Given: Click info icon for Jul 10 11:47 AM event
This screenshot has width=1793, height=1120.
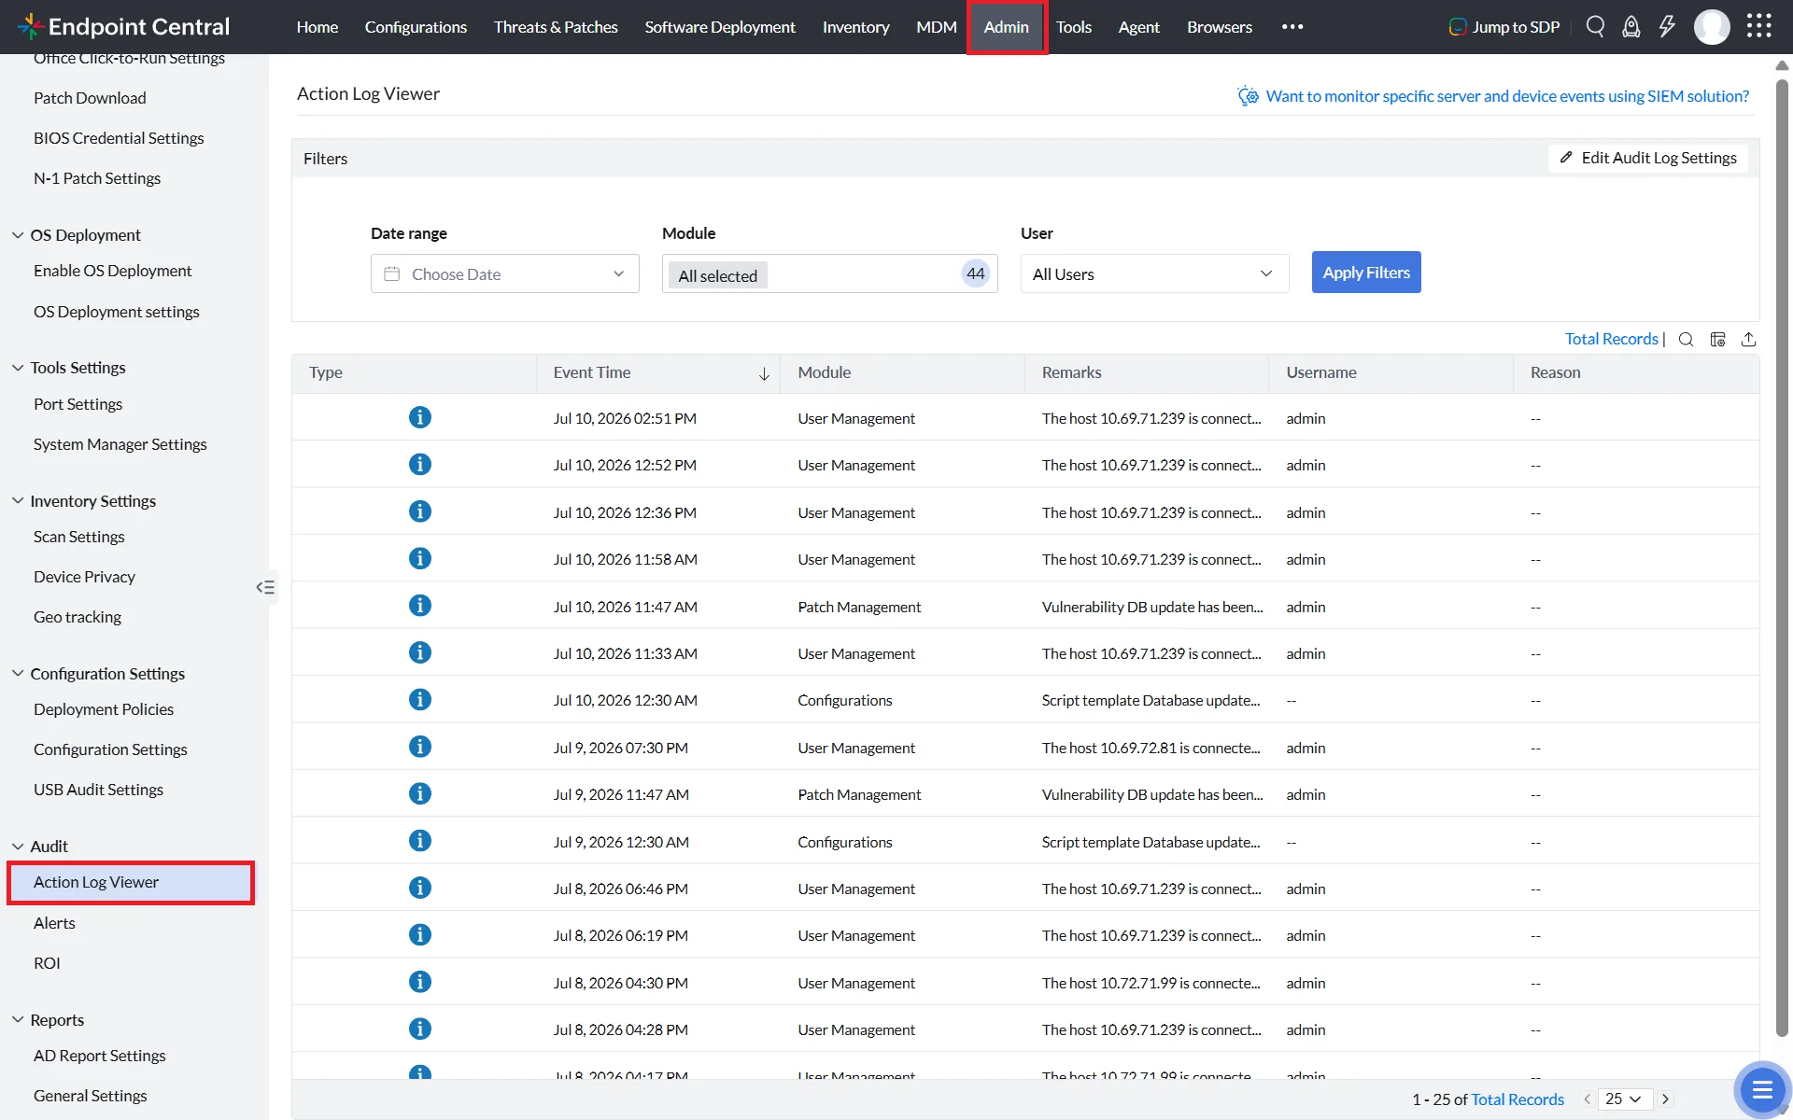Looking at the screenshot, I should (x=420, y=605).
